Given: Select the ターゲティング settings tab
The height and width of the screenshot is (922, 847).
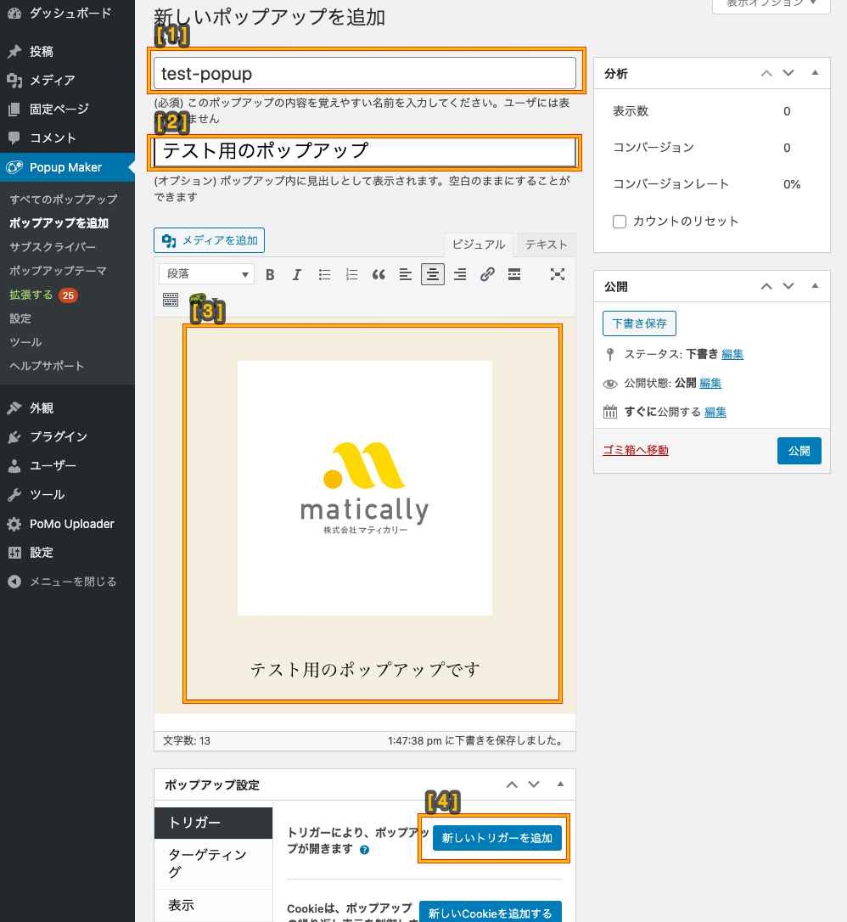Looking at the screenshot, I should (213, 863).
